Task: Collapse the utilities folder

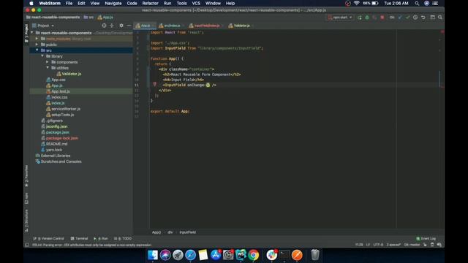Action: (x=48, y=68)
